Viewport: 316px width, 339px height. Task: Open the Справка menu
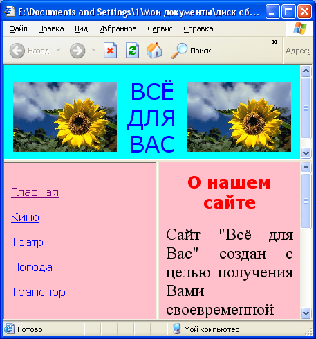click(198, 28)
